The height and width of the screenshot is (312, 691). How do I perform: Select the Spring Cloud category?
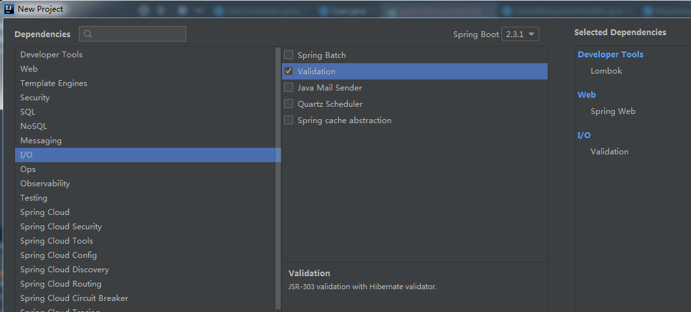click(145, 212)
